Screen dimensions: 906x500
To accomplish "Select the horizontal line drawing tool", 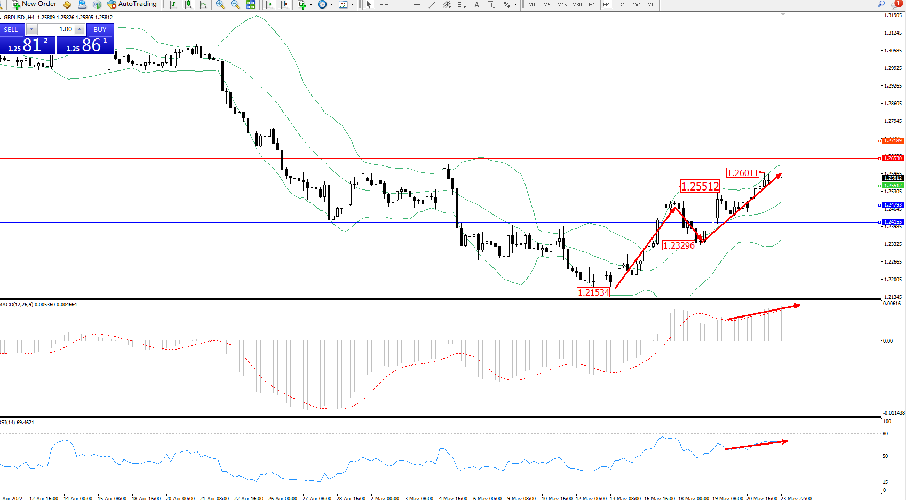I will [x=417, y=4].
